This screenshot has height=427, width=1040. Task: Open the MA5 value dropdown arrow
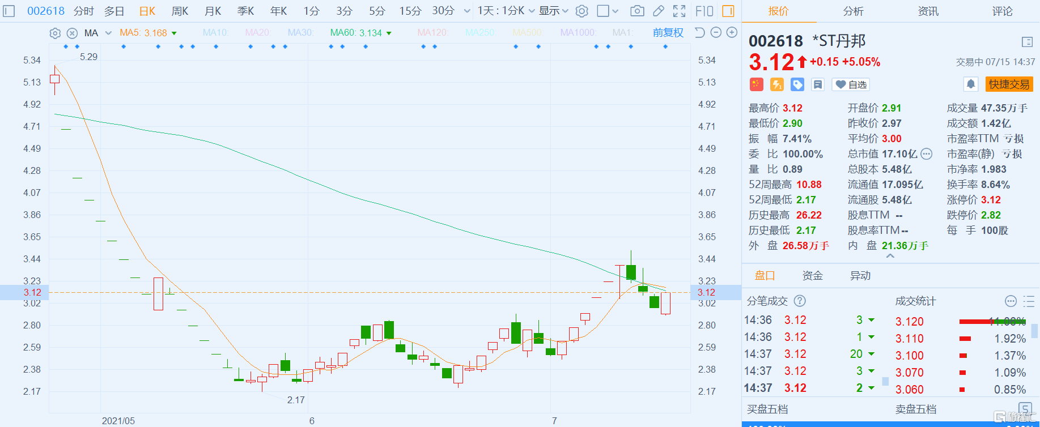tap(174, 33)
